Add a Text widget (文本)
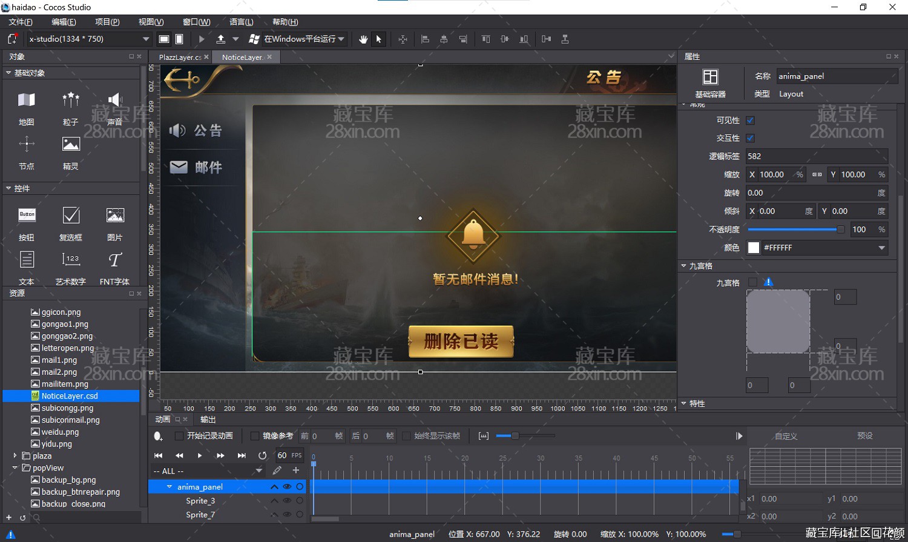908x542 pixels. (x=27, y=268)
